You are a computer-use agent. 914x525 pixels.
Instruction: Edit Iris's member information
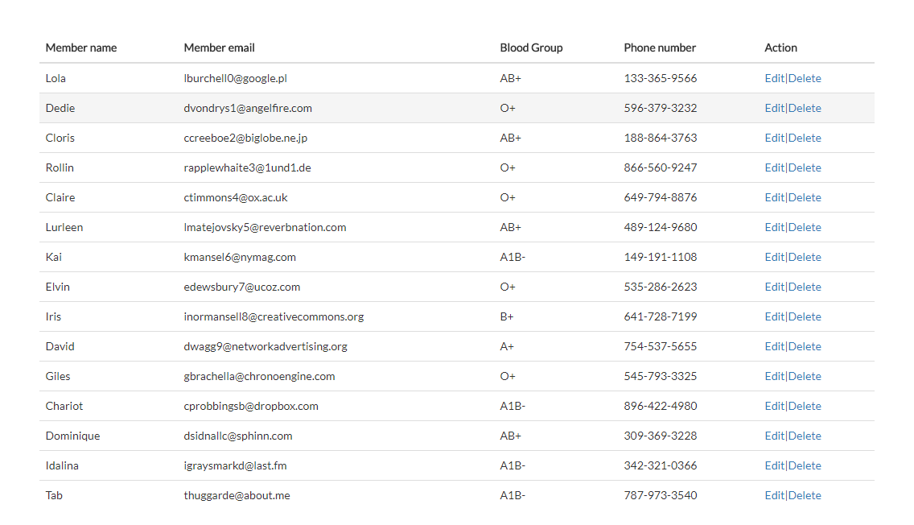point(774,316)
